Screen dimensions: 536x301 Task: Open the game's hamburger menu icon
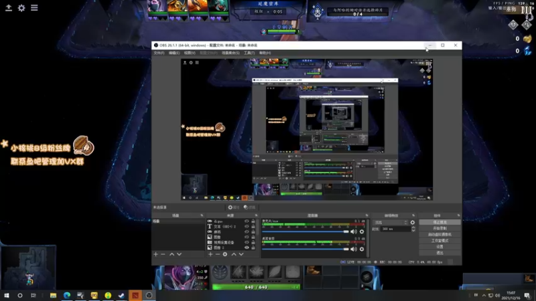(34, 7)
